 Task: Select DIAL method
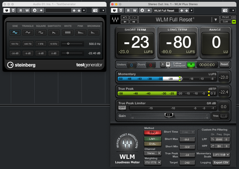[153, 144]
